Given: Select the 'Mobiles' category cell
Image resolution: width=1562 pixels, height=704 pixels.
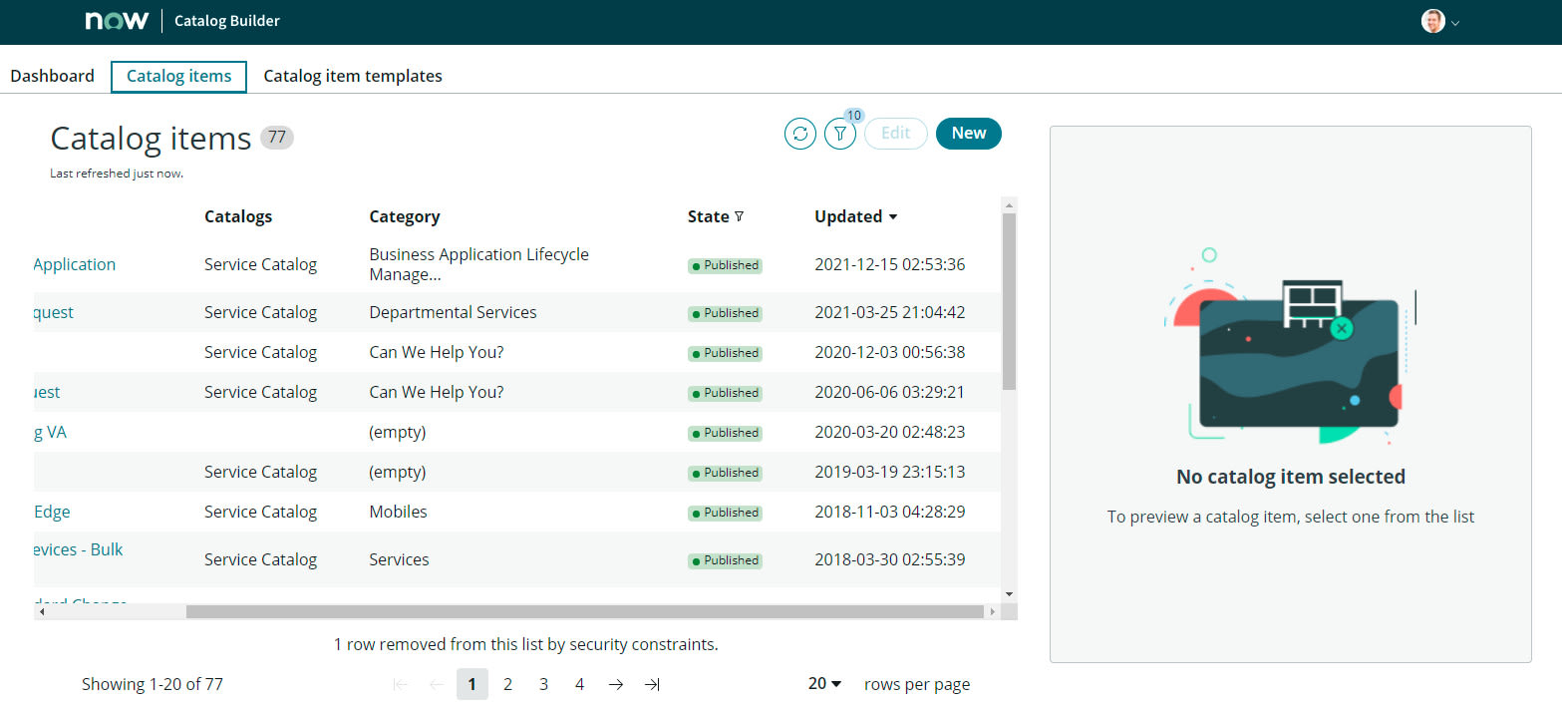Looking at the screenshot, I should click(x=398, y=512).
